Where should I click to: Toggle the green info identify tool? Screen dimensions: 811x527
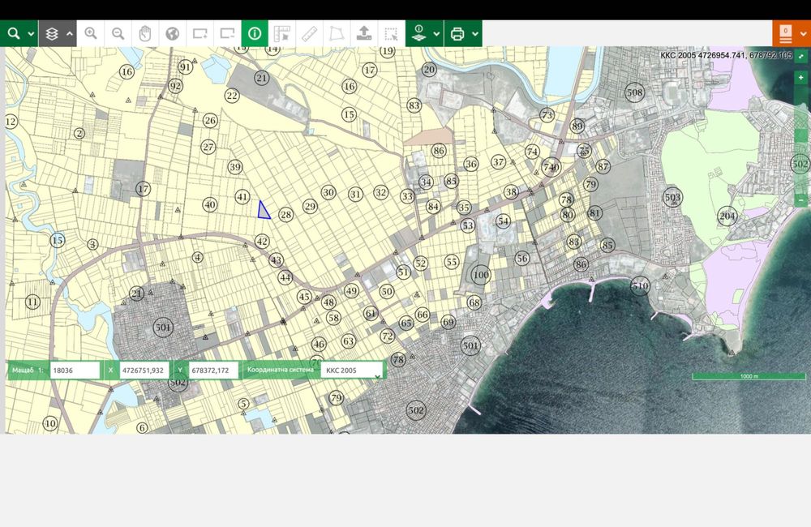point(255,34)
